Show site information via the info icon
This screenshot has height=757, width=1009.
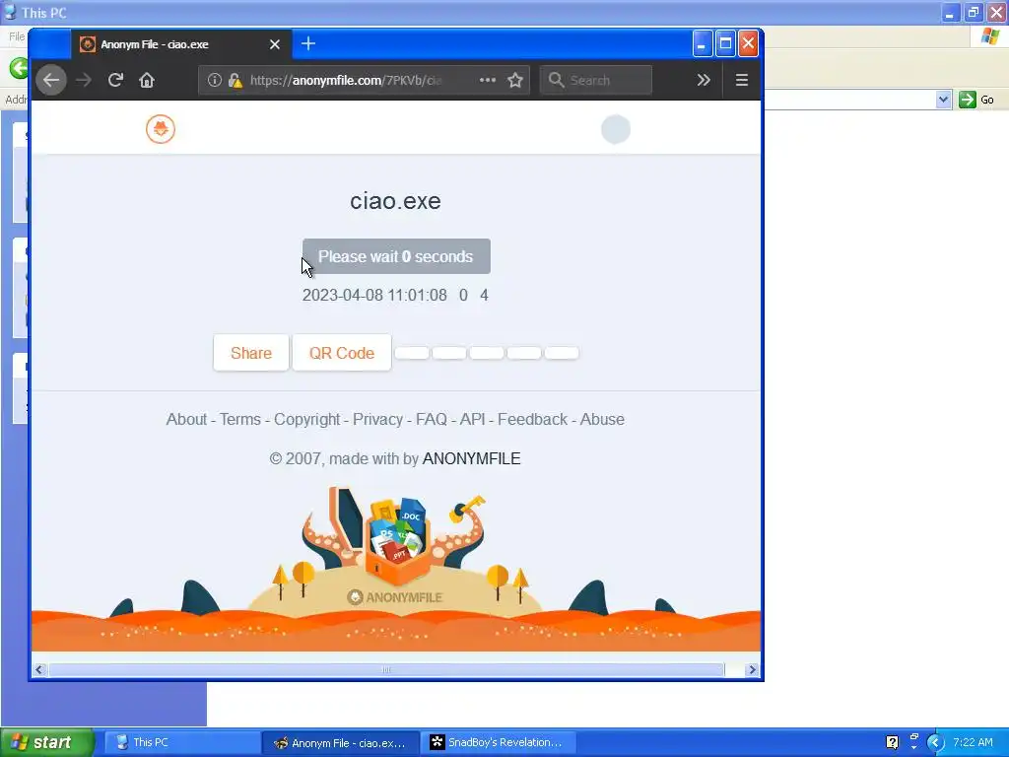click(214, 80)
